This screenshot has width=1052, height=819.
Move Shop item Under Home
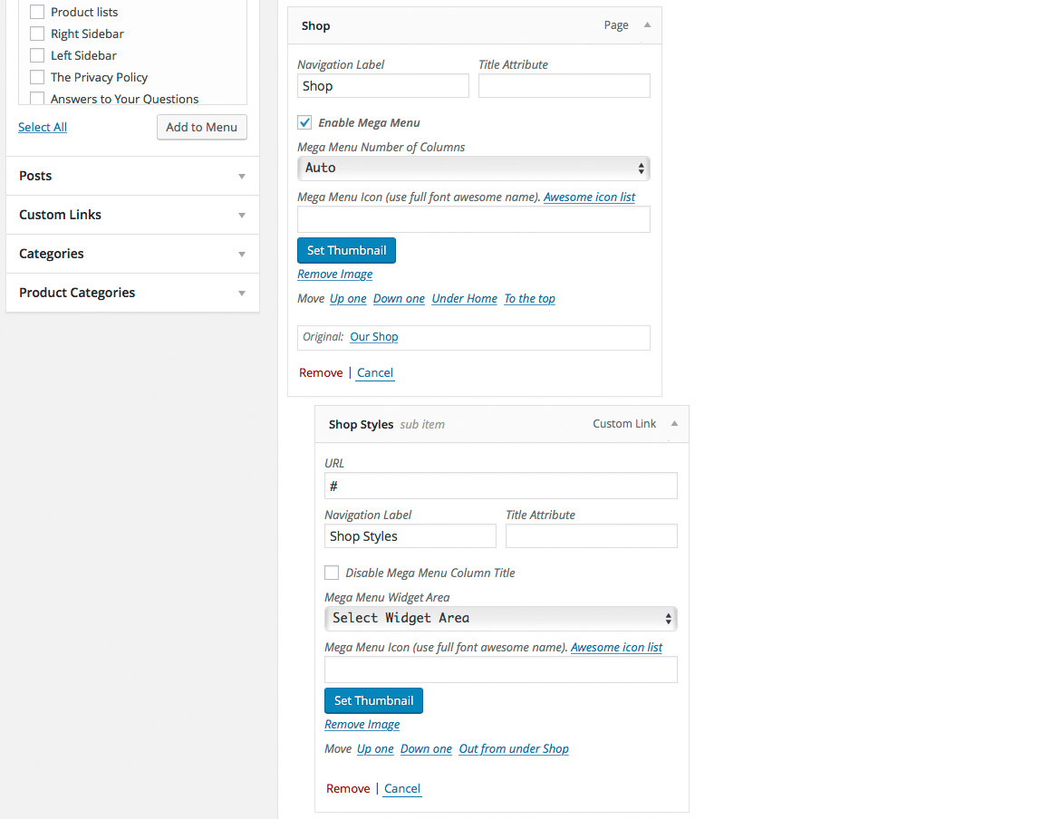click(x=464, y=298)
